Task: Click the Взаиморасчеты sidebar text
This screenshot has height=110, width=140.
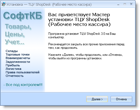Action: (18, 58)
